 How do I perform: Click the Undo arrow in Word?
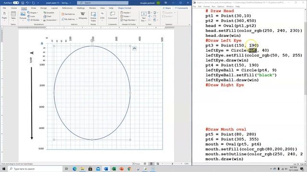pyautogui.click(x=28, y=3)
